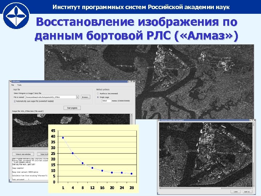Click header 'Институт программных систем Российской академии наук'

click(141, 7)
